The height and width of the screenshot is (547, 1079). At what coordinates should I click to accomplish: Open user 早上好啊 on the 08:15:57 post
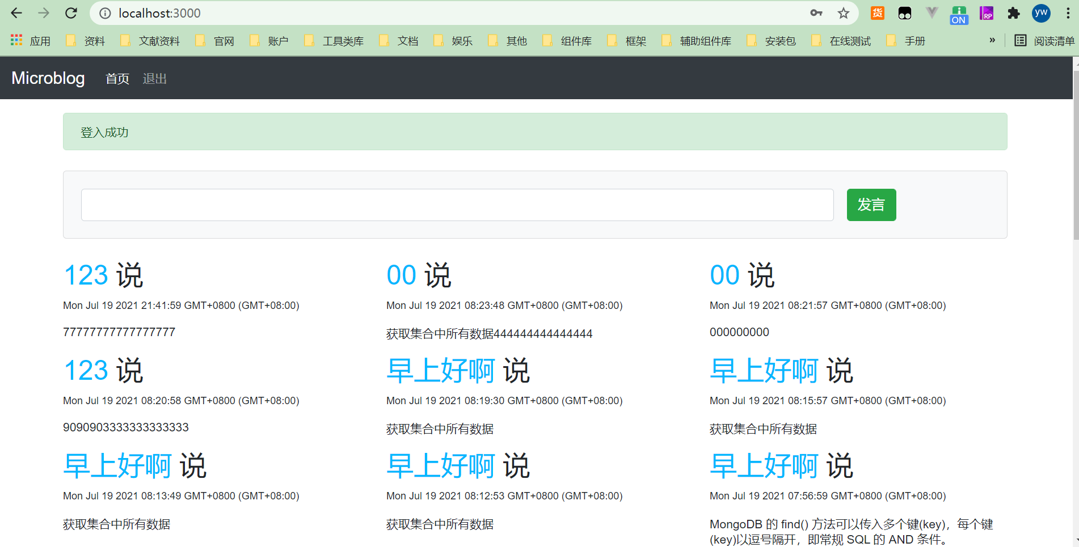764,371
